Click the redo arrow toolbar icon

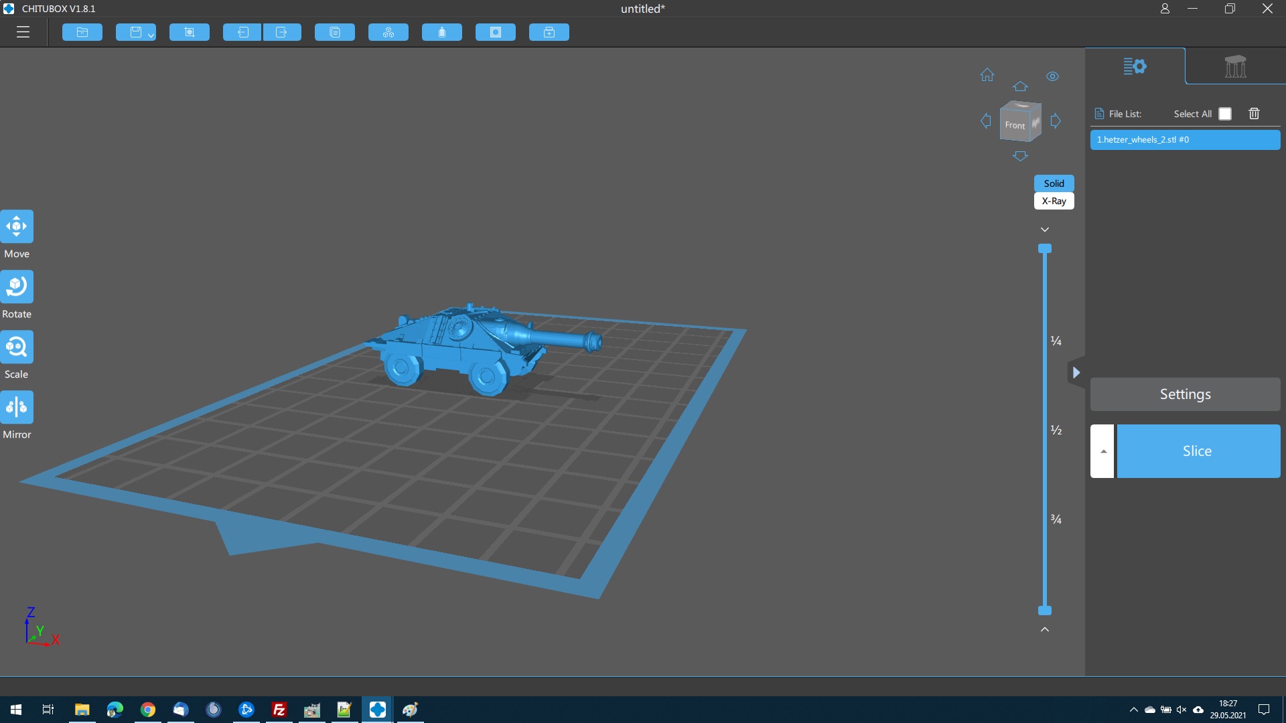(282, 32)
